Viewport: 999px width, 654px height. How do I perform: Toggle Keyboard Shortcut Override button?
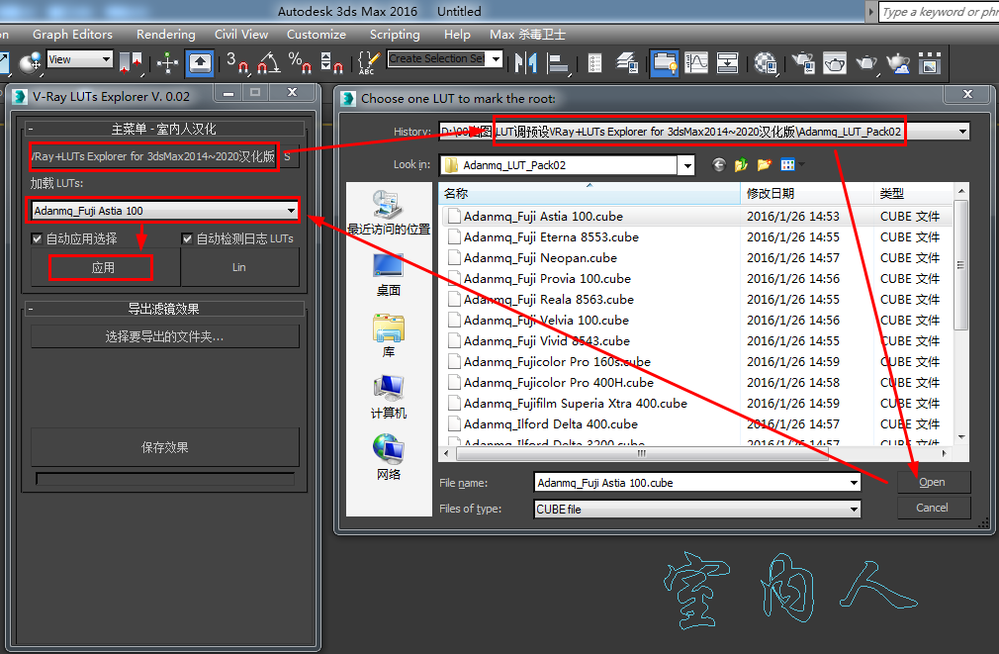tap(200, 62)
